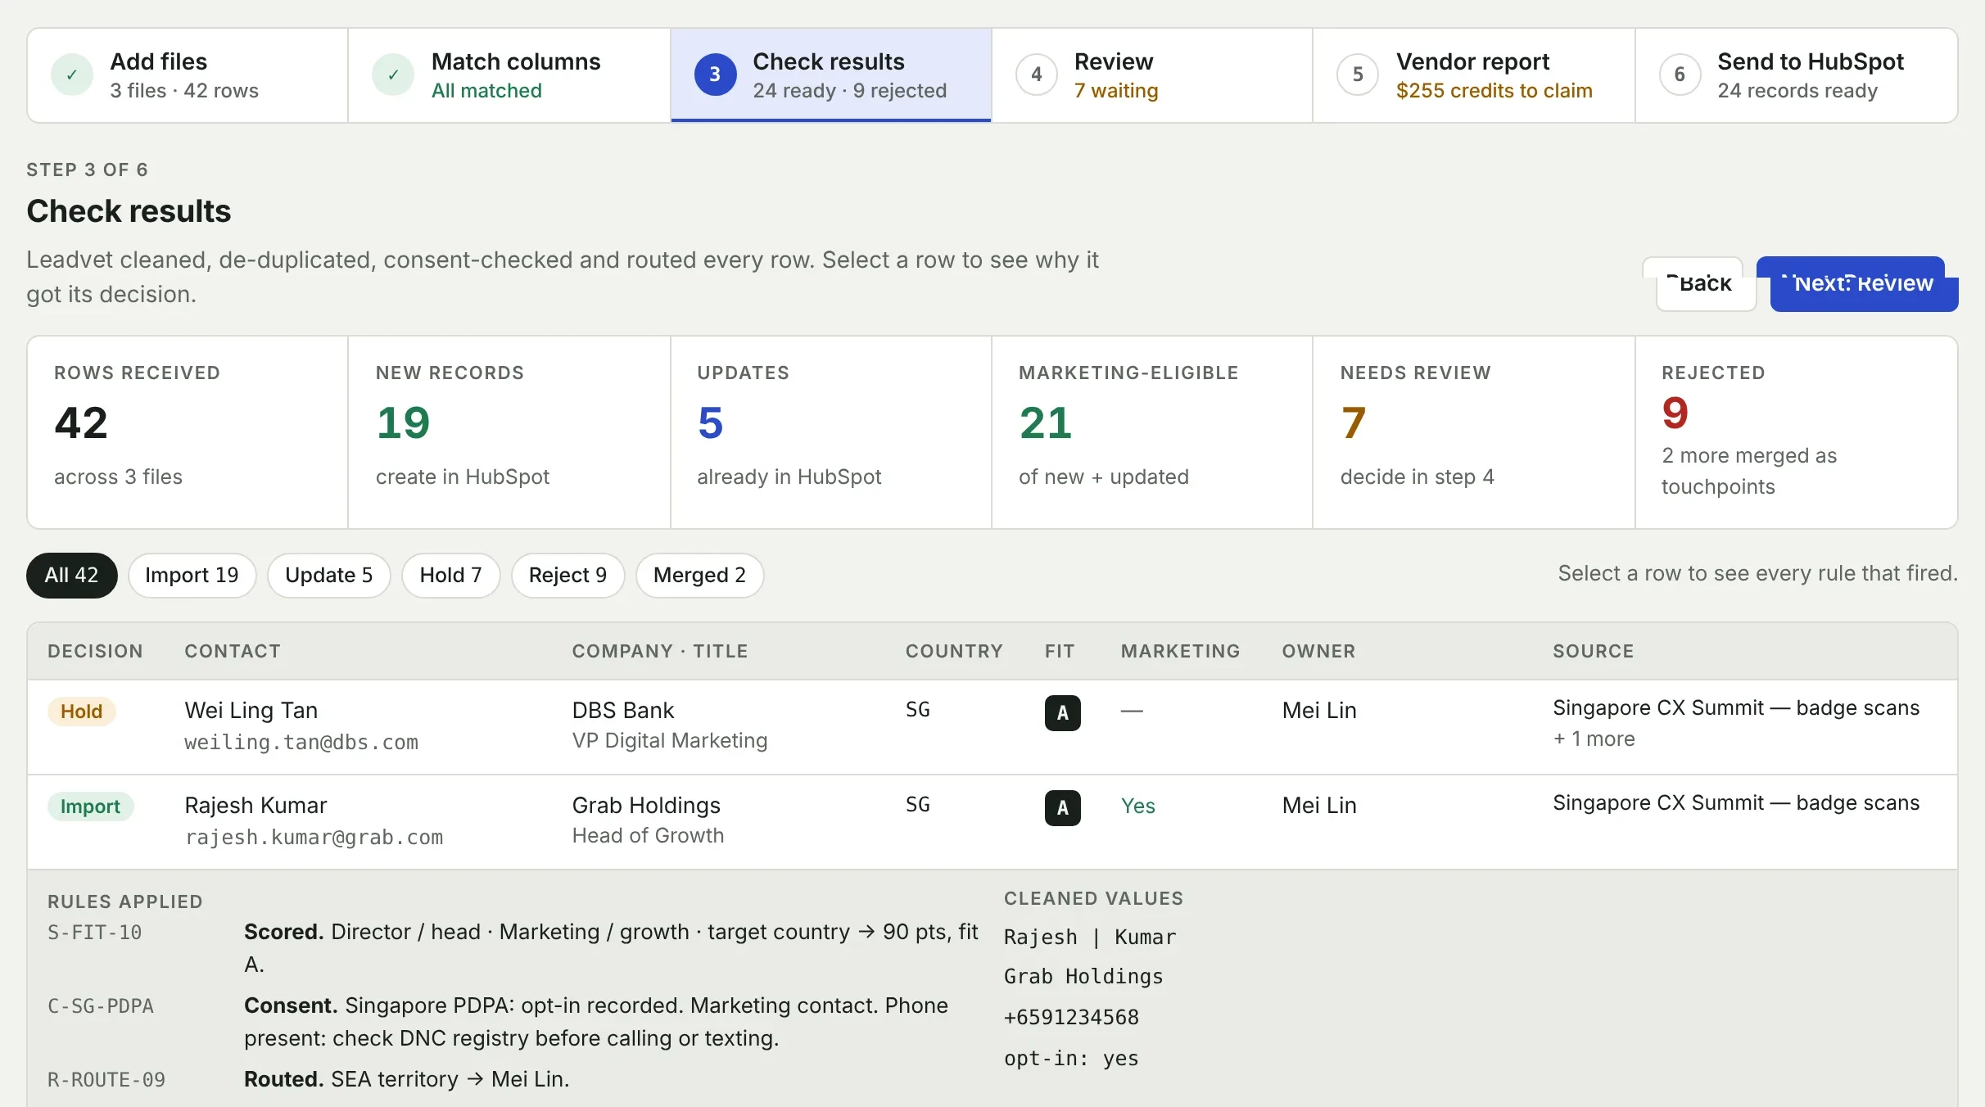1985x1107 pixels.
Task: Open the Send to HubSpot step
Action: point(1796,75)
